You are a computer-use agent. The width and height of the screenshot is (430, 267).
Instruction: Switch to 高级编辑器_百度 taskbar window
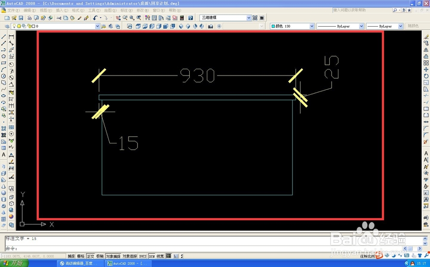coord(80,264)
